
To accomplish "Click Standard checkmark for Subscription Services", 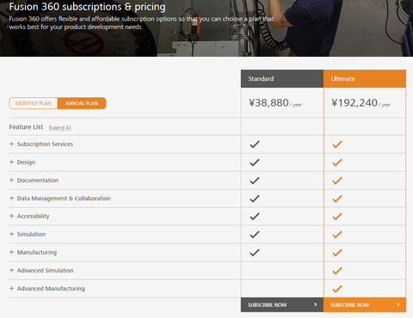I will tap(255, 144).
